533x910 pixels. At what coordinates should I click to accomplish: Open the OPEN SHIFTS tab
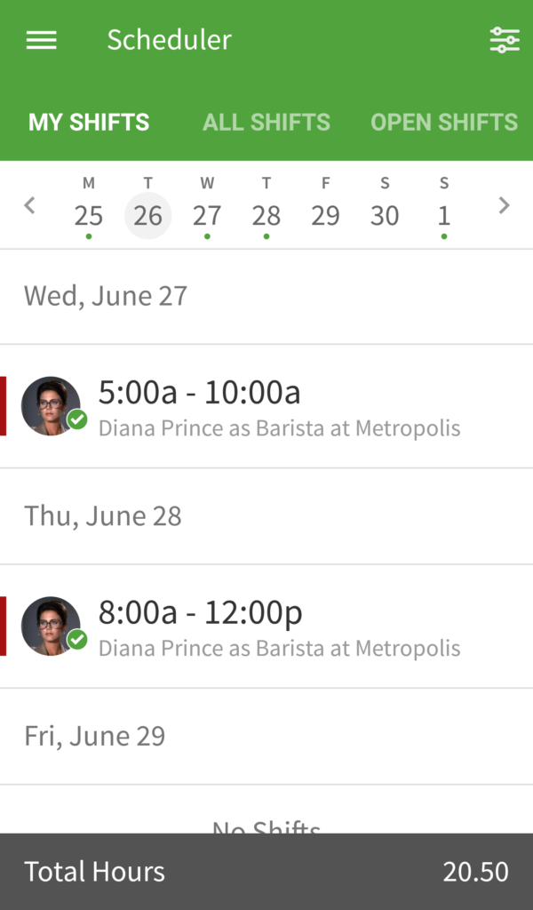(x=443, y=122)
